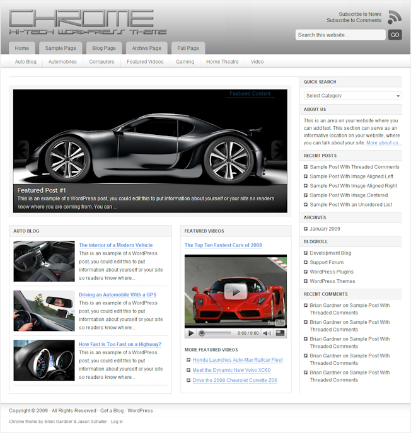Click Brian Gardner footer credit link
This screenshot has height=433, width=411.
(58, 422)
